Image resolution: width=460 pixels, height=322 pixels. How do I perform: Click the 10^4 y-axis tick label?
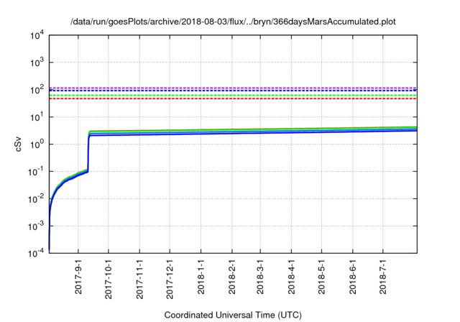[37, 35]
